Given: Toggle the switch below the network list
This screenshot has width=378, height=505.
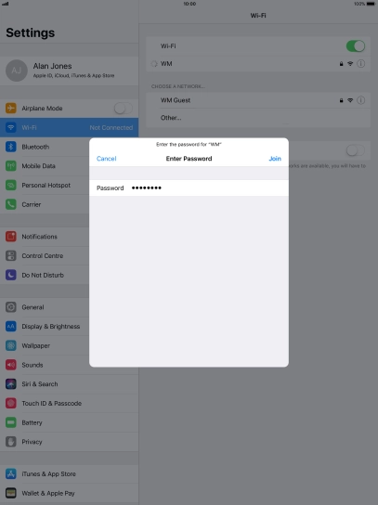Looking at the screenshot, I should click(x=356, y=150).
